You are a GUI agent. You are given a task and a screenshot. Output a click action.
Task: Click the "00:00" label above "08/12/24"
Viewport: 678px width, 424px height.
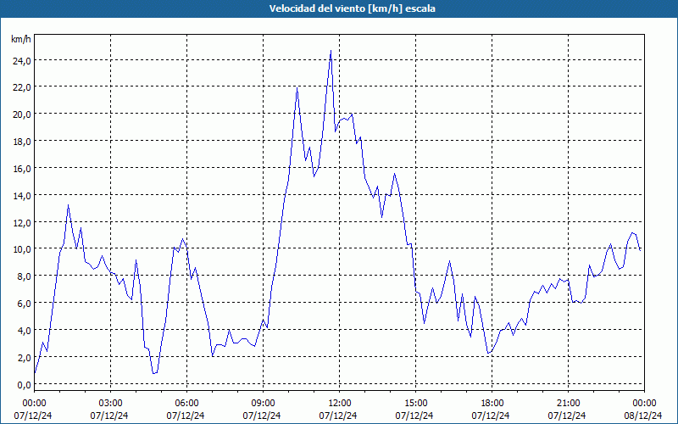point(644,404)
